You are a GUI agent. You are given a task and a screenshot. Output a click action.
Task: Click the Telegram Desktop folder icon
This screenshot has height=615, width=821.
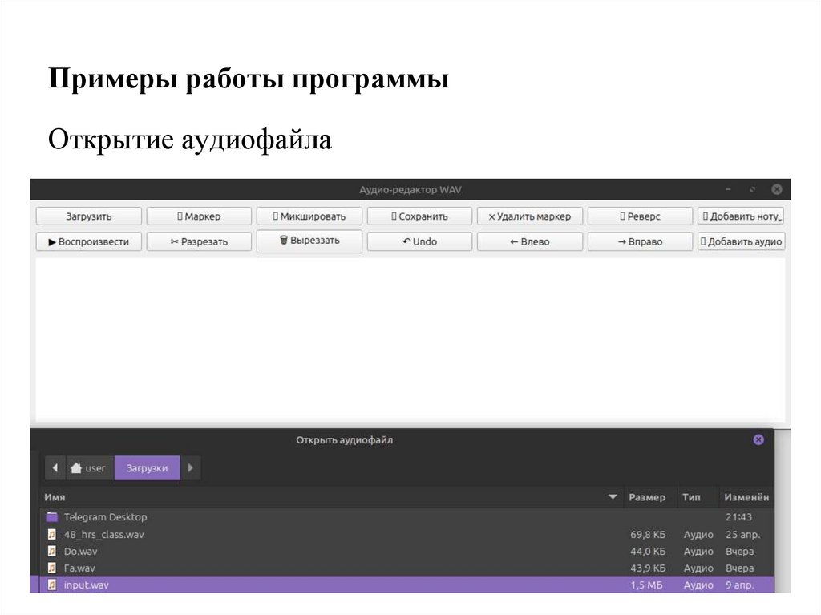pyautogui.click(x=51, y=517)
